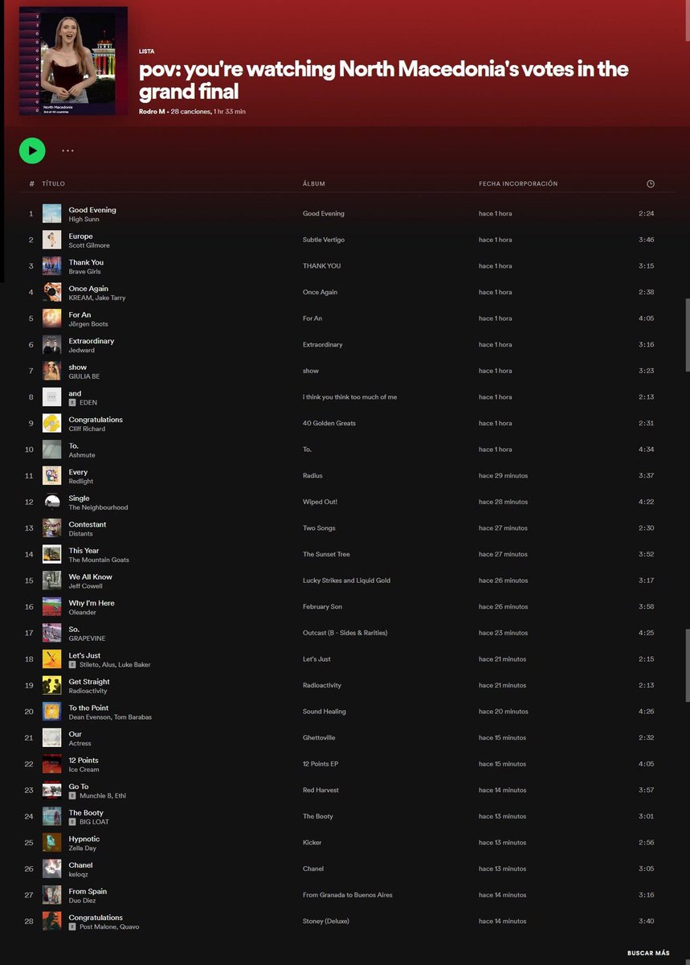Click cover art of Let's Just track

pos(51,659)
